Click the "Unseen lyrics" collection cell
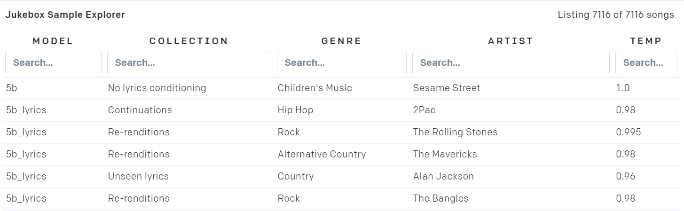The width and height of the screenshot is (684, 211). [138, 176]
